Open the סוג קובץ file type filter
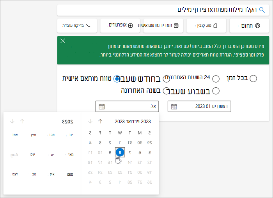Viewport: 273px width, 198px height. (206, 26)
